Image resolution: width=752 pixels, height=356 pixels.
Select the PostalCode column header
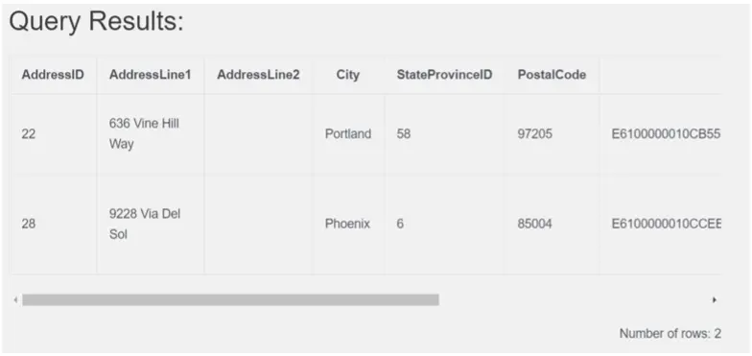pos(552,75)
